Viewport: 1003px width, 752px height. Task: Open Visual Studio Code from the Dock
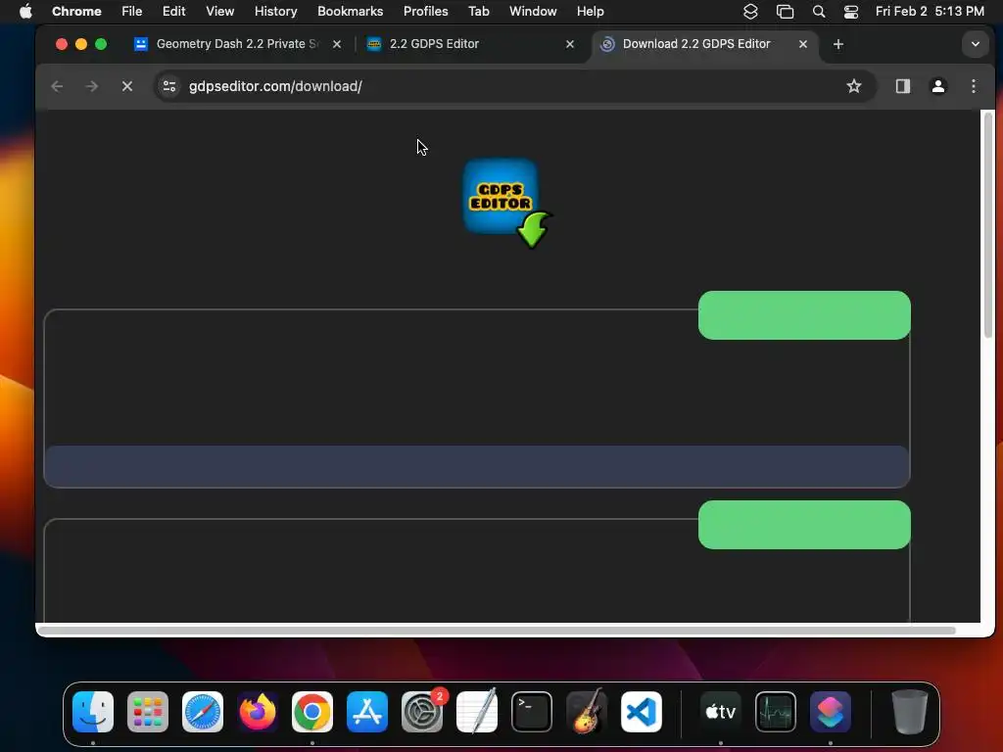(642, 712)
